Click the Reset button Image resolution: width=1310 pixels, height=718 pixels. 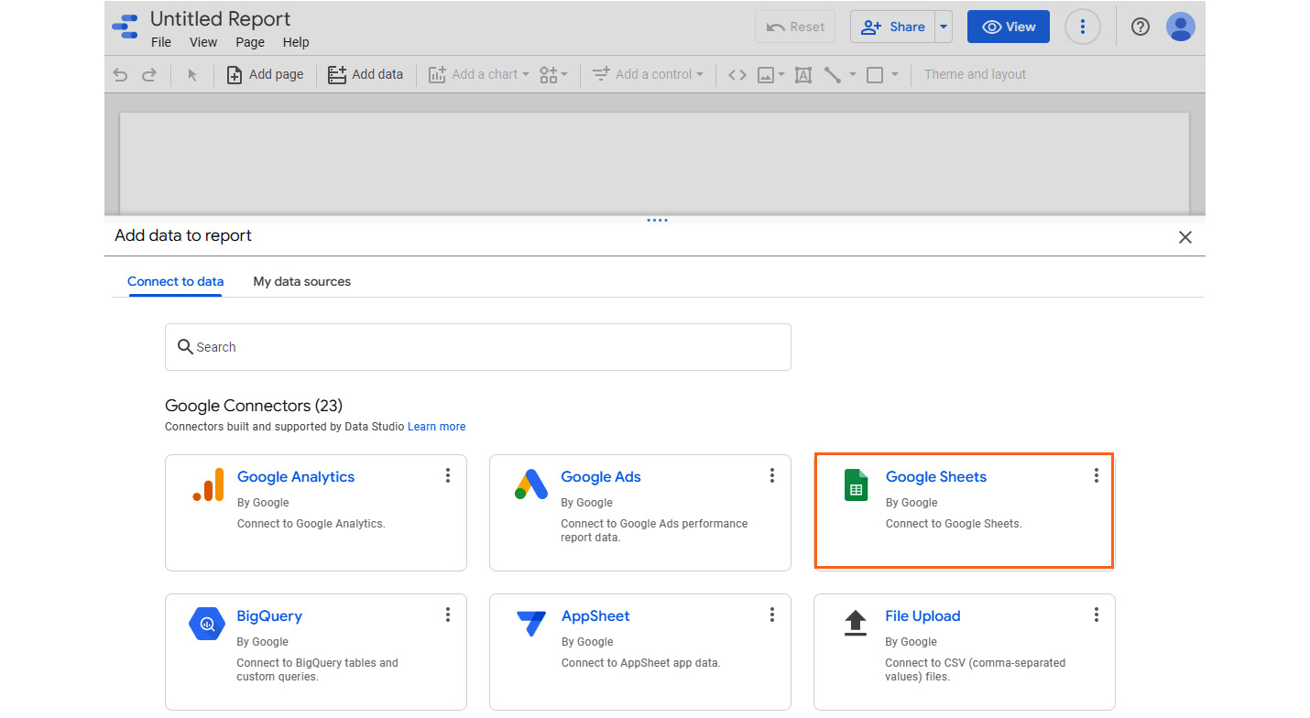795,27
